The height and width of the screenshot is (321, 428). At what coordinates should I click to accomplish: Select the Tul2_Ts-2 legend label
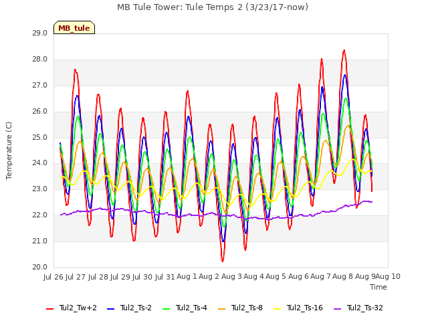point(136,308)
